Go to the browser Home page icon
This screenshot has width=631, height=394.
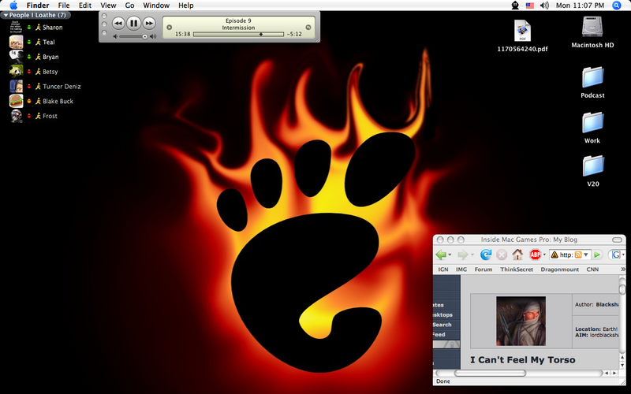(517, 255)
